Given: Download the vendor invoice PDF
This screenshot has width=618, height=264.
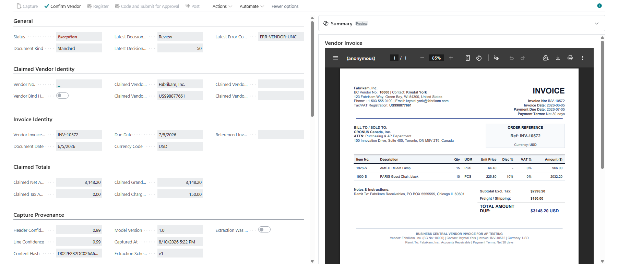Looking at the screenshot, I should 558,58.
